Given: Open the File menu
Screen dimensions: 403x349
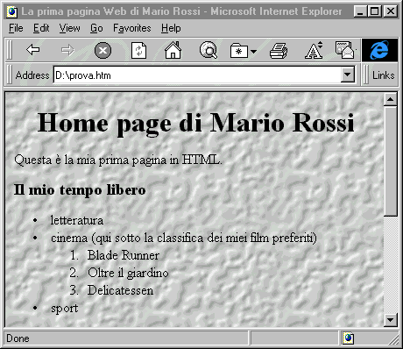Looking at the screenshot, I should point(16,28).
